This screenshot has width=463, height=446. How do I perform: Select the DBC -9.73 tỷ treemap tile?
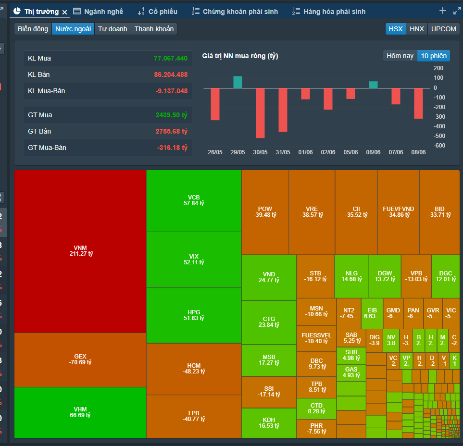click(316, 364)
